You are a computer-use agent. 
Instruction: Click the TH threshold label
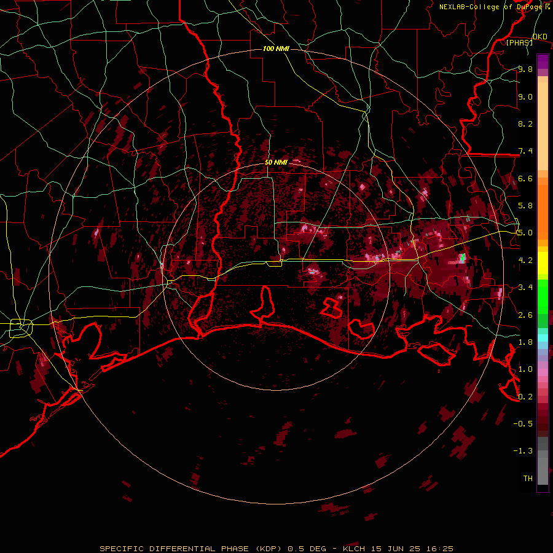(x=528, y=478)
